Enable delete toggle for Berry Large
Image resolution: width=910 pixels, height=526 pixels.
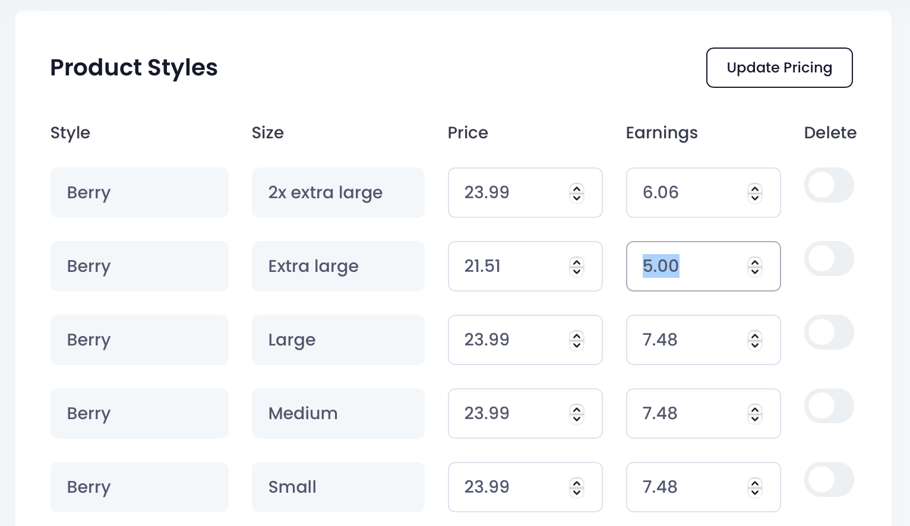click(829, 332)
